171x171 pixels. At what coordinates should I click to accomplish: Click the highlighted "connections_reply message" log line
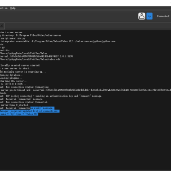click(x=27, y=108)
